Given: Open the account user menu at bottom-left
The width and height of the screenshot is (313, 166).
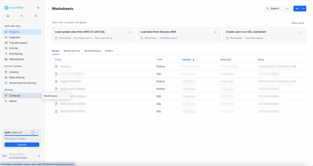Looking at the screenshot, I should tap(17, 156).
